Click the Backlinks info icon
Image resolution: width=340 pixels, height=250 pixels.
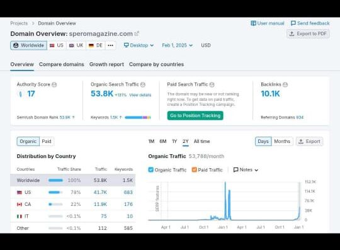coord(285,84)
